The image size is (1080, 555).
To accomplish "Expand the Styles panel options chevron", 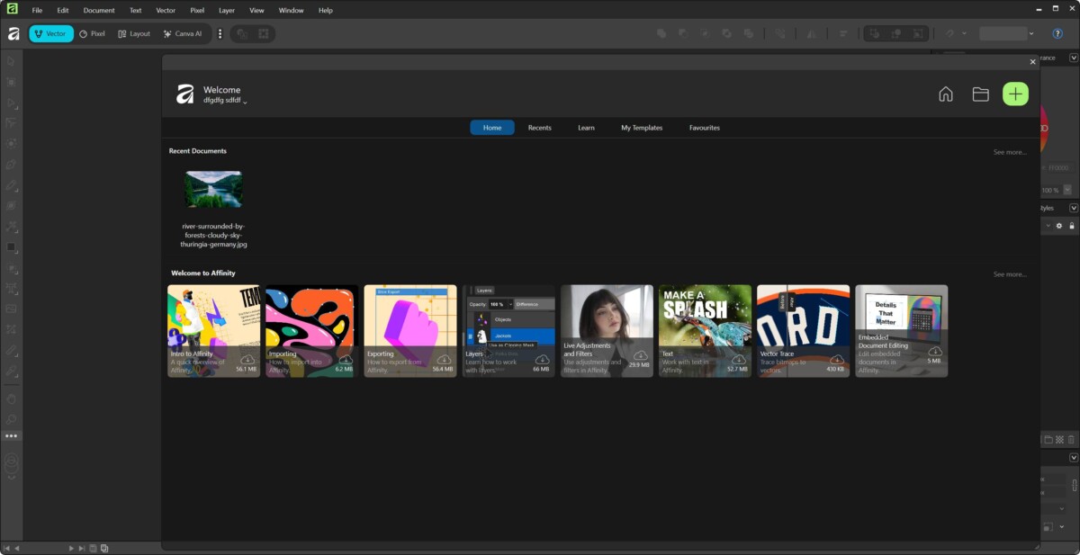I will (1073, 208).
